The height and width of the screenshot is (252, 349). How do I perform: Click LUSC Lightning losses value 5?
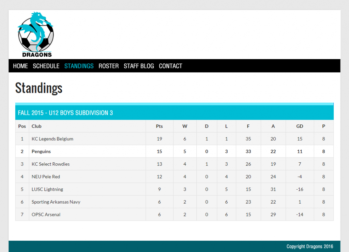coord(226,190)
